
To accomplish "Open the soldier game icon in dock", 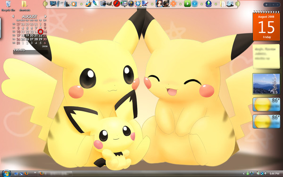I will pyautogui.click(x=166, y=4).
